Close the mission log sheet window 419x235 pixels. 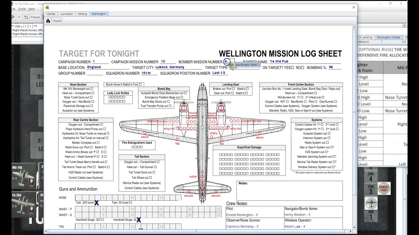354,7
